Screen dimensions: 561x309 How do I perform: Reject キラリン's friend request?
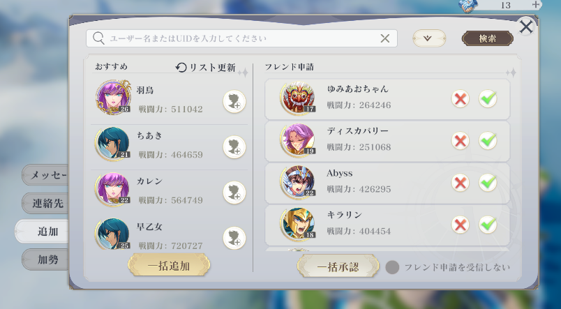(460, 225)
